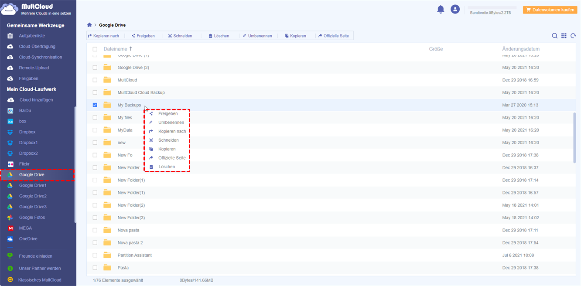Open the user account avatar
This screenshot has width=581, height=286.
pos(455,9)
